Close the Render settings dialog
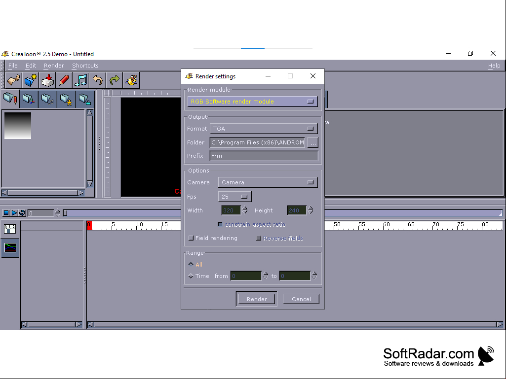The image size is (506, 379). pyautogui.click(x=312, y=76)
